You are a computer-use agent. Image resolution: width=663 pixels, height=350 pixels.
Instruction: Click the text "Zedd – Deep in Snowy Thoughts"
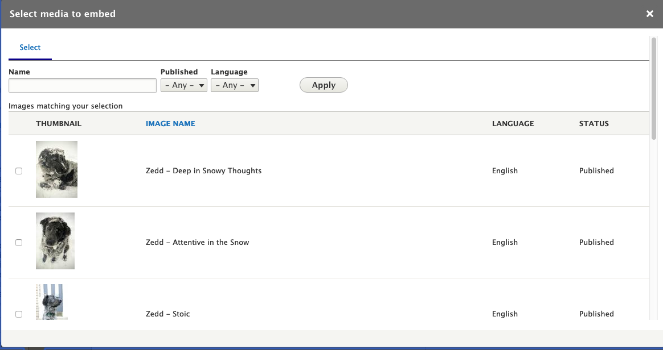click(203, 171)
